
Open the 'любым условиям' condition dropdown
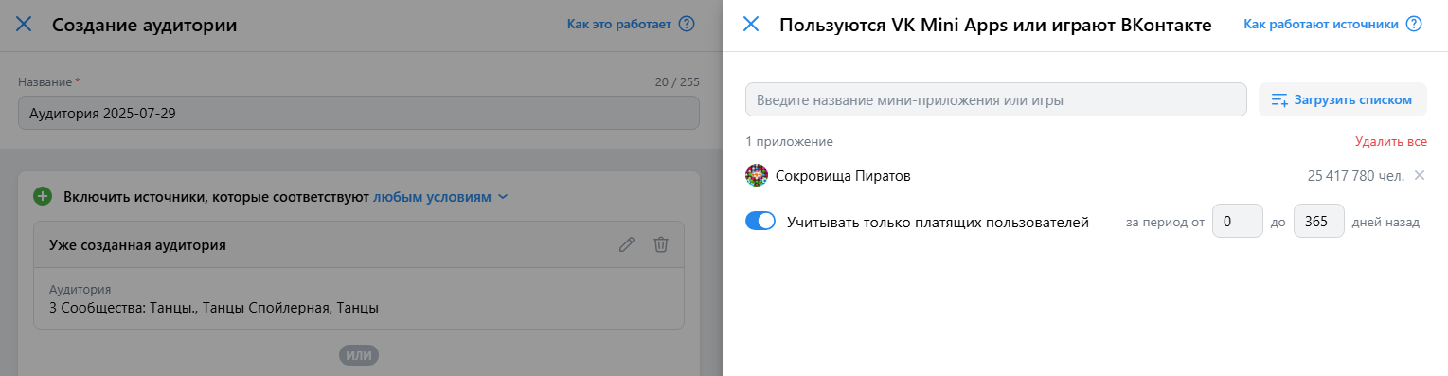[x=440, y=197]
